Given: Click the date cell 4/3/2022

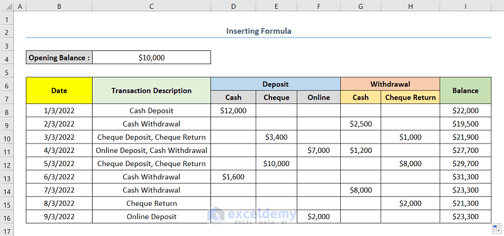Looking at the screenshot, I should (59, 150).
